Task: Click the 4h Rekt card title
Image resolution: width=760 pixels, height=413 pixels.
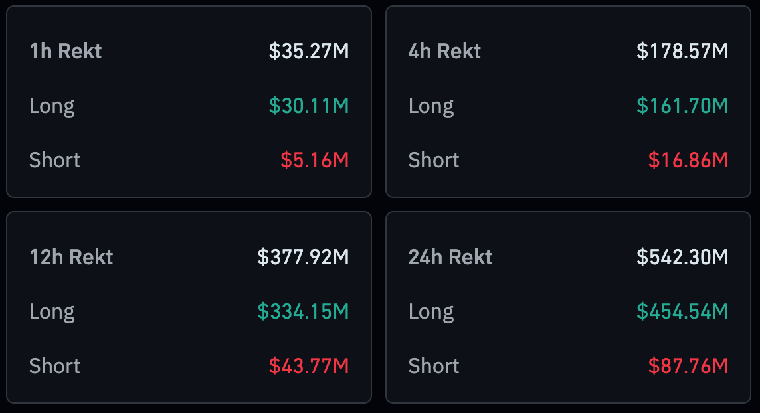Action: coord(444,51)
